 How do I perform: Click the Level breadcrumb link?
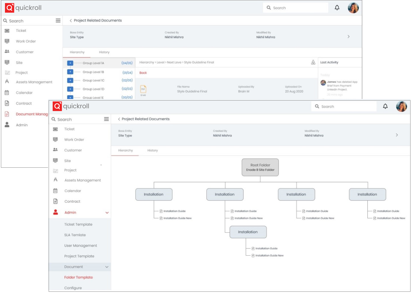click(x=160, y=62)
